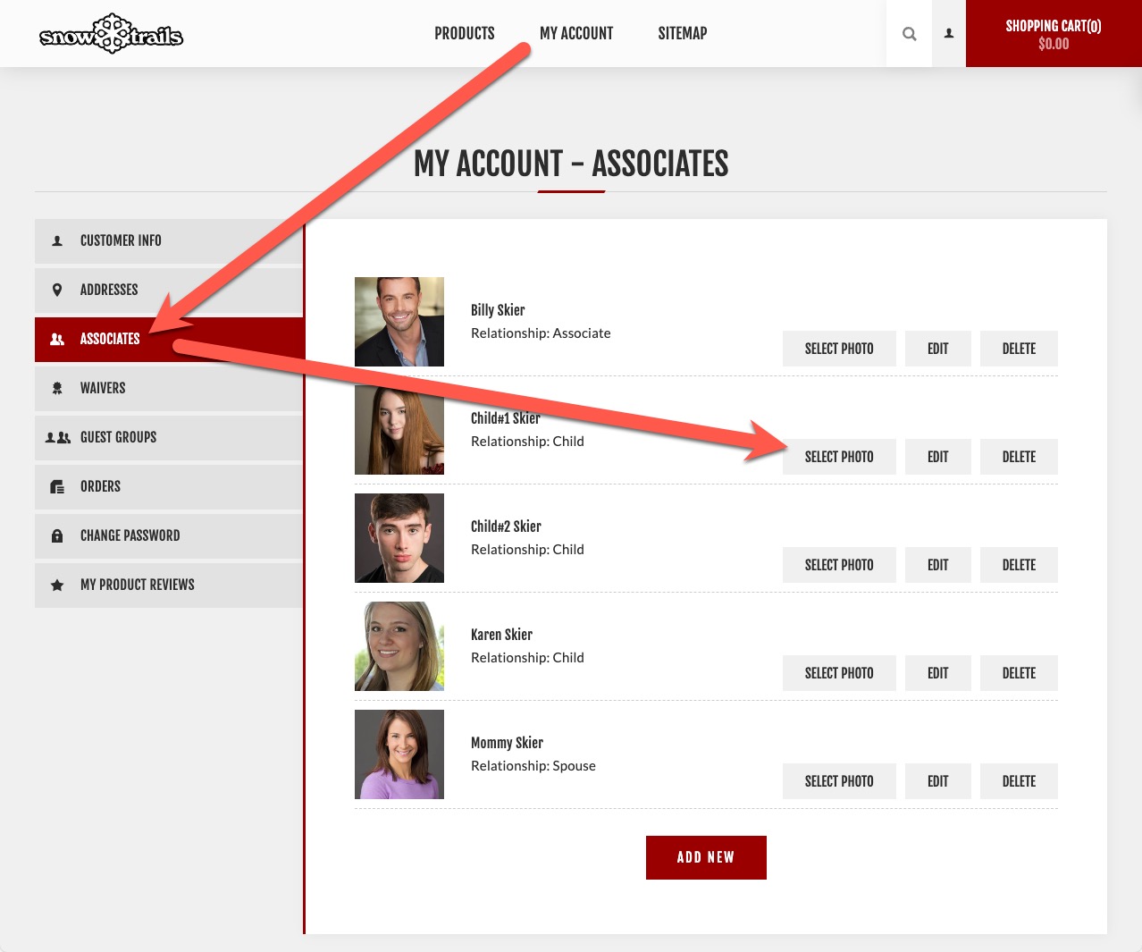Image resolution: width=1142 pixels, height=952 pixels.
Task: Go to the Sitemap page
Action: click(x=682, y=34)
